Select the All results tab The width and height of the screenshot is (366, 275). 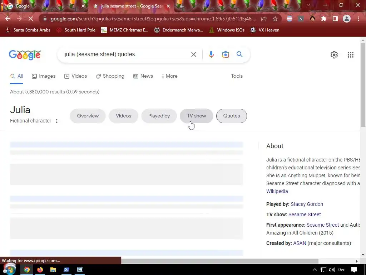click(16, 76)
